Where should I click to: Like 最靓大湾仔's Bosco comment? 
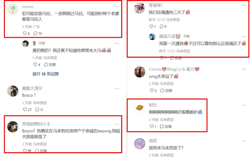pos(25,110)
